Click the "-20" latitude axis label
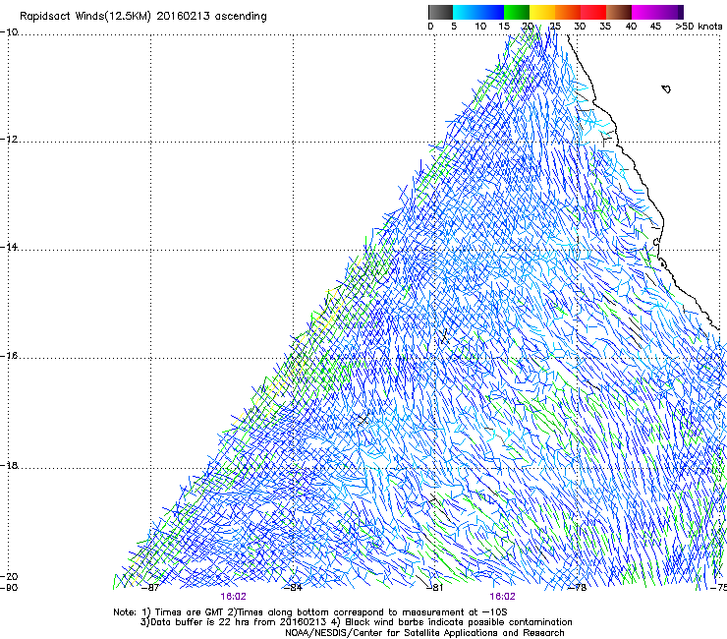 tap(9, 576)
